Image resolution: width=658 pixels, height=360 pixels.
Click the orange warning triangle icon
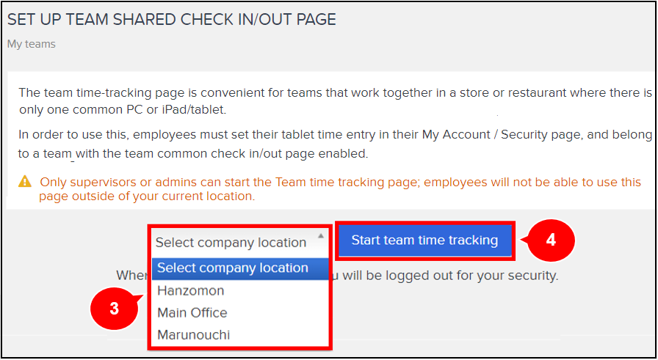pos(26,181)
